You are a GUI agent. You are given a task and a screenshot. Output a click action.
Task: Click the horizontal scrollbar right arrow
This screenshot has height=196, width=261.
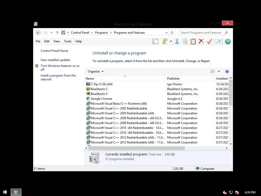[226, 148]
